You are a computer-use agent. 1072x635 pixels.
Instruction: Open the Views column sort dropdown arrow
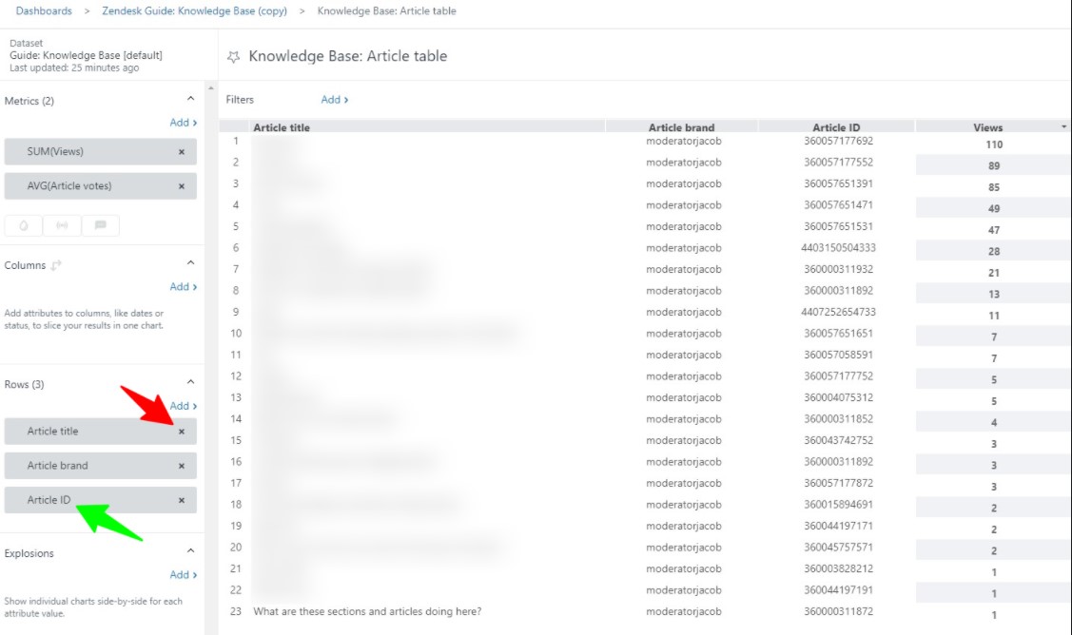click(1063, 127)
